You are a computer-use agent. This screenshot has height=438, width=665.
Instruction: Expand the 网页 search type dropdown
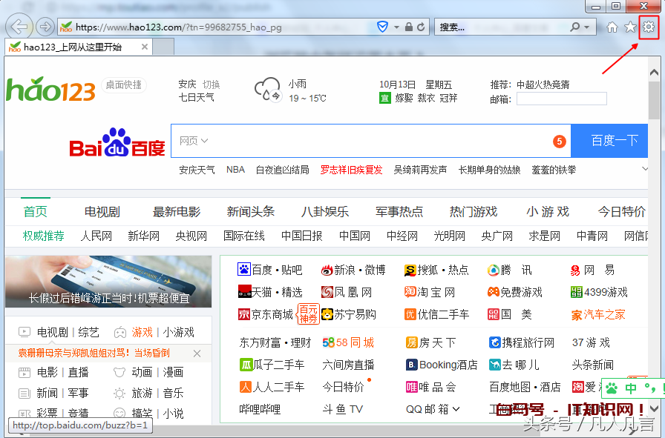pyautogui.click(x=194, y=141)
